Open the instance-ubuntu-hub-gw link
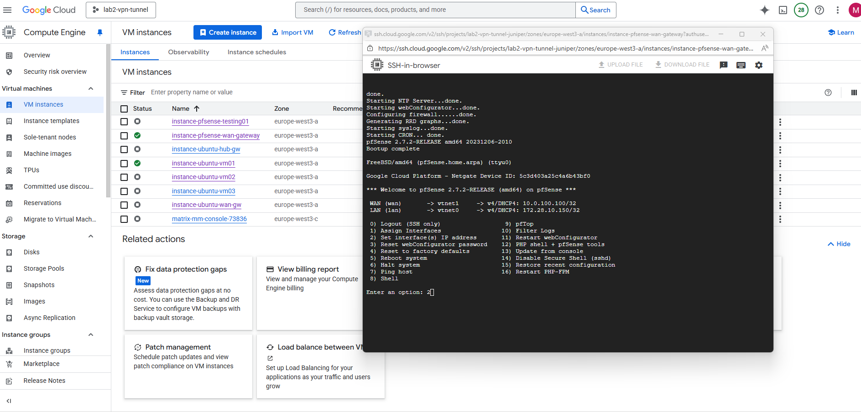The width and height of the screenshot is (861, 412). coord(206,149)
